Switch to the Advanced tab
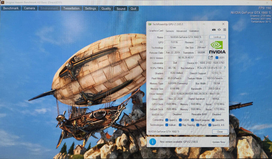This screenshot has height=159, width=272. click(x=182, y=31)
